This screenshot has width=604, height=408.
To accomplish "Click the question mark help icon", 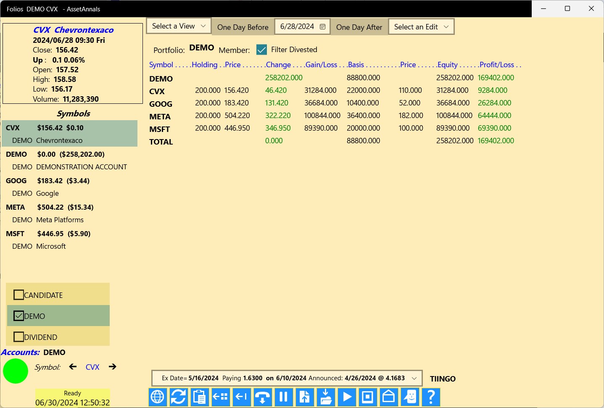I will [x=431, y=397].
